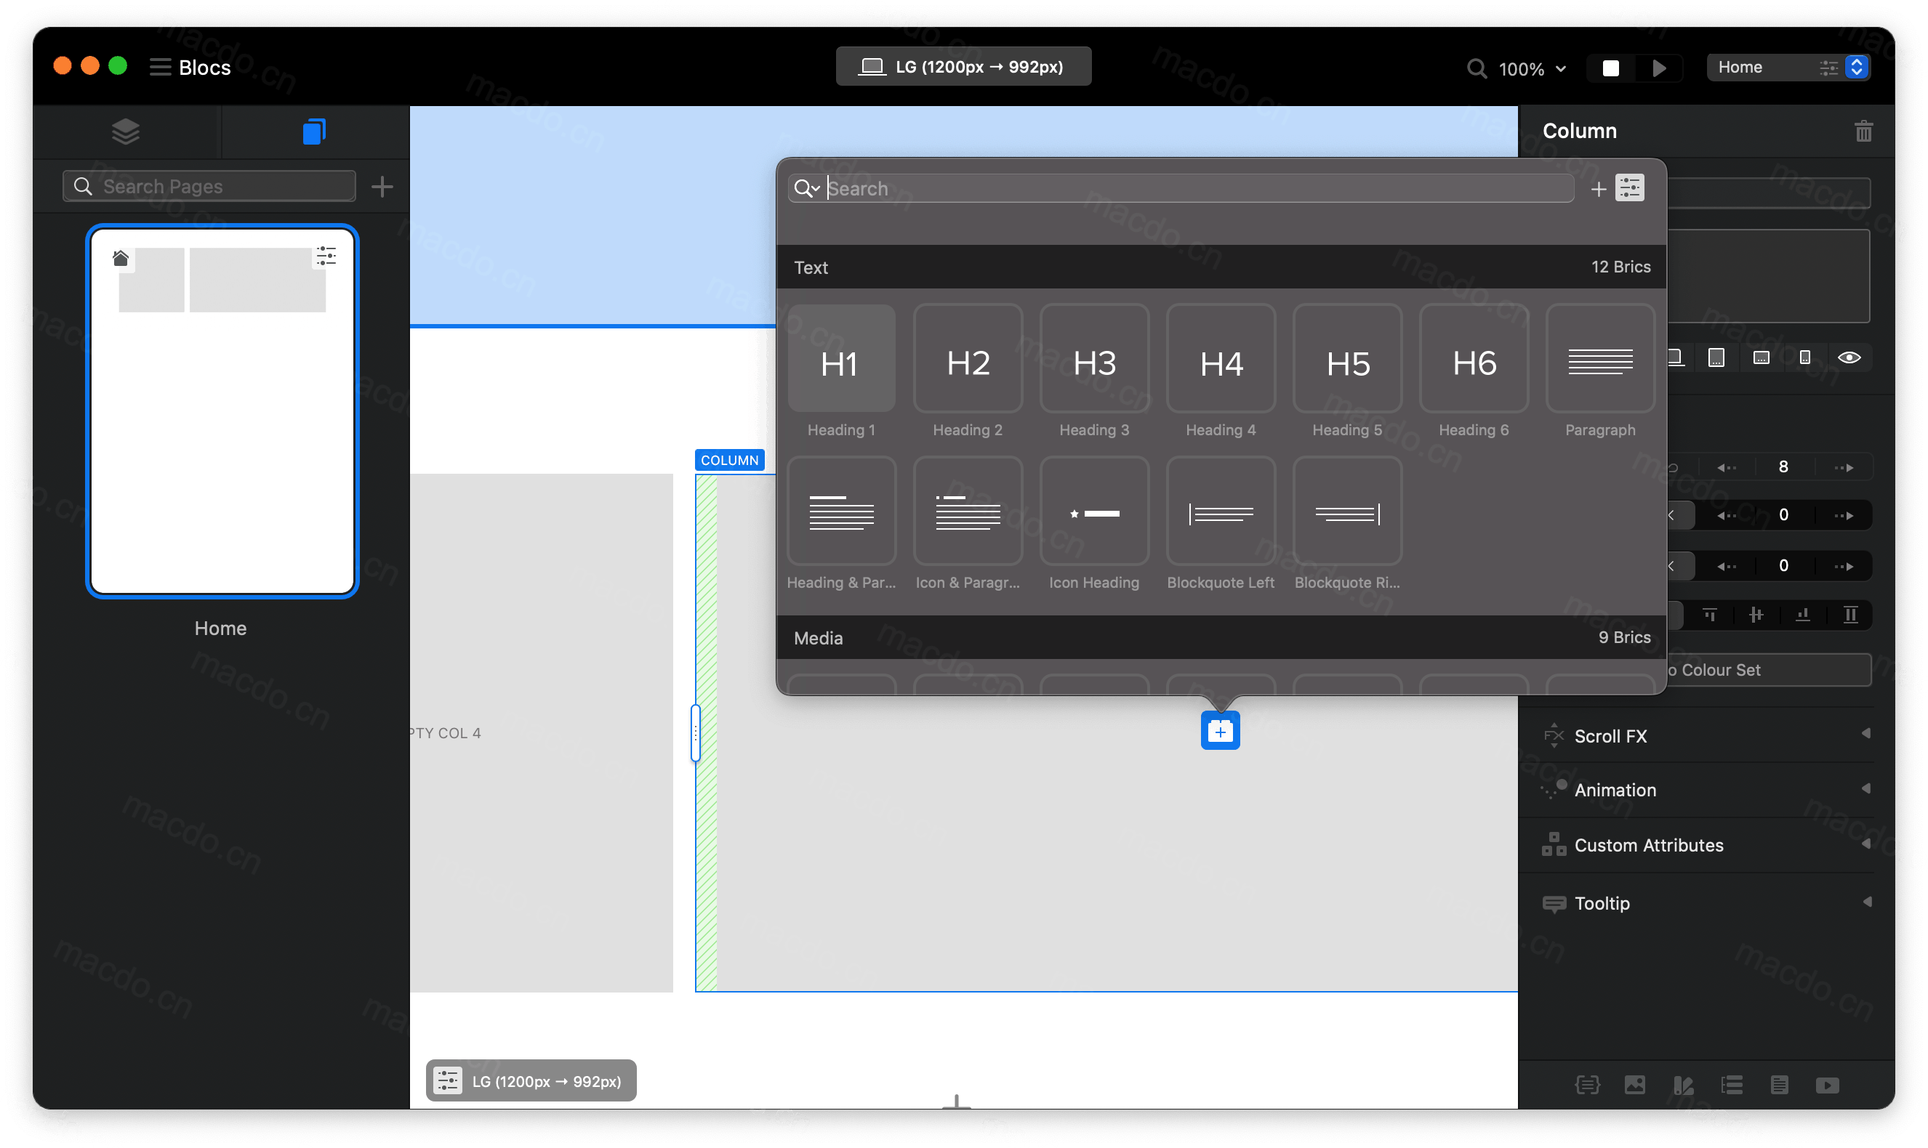Viewport: 1928px width, 1148px height.
Task: Click the Tooltip panel icon
Action: (1555, 902)
